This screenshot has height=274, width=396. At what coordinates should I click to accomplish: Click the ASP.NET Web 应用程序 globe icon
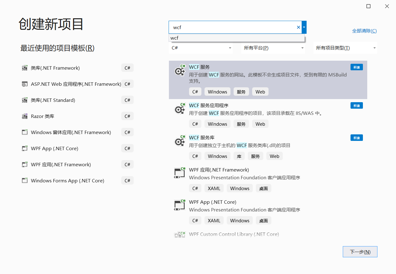point(25,84)
